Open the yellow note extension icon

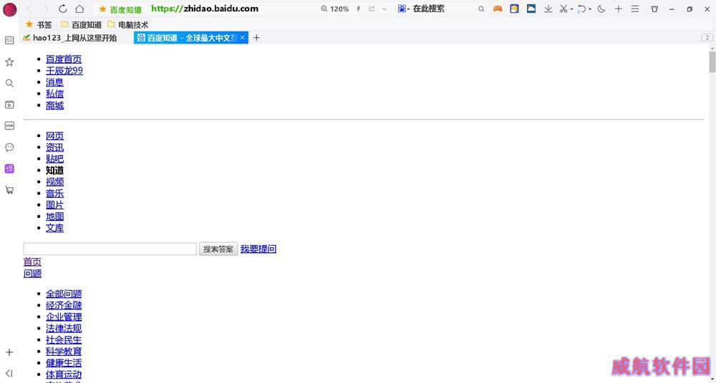pyautogui.click(x=514, y=9)
